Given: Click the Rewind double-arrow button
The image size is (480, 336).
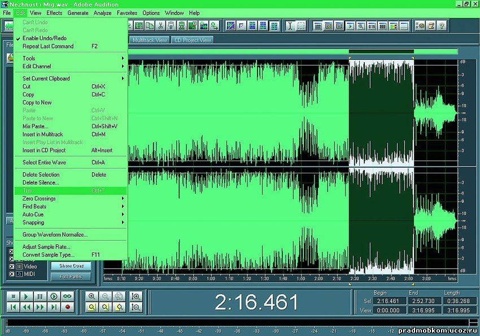Looking at the screenshot, I should point(27,307).
